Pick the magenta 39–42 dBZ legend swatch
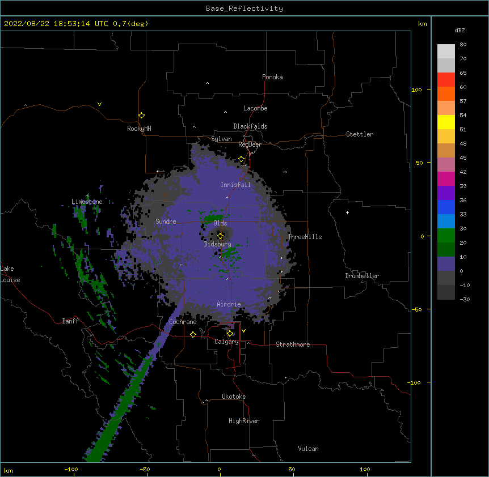The image size is (489, 477). pos(446,178)
